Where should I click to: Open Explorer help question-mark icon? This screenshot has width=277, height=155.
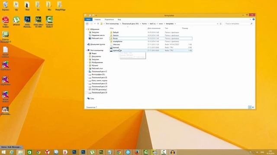click(x=254, y=19)
